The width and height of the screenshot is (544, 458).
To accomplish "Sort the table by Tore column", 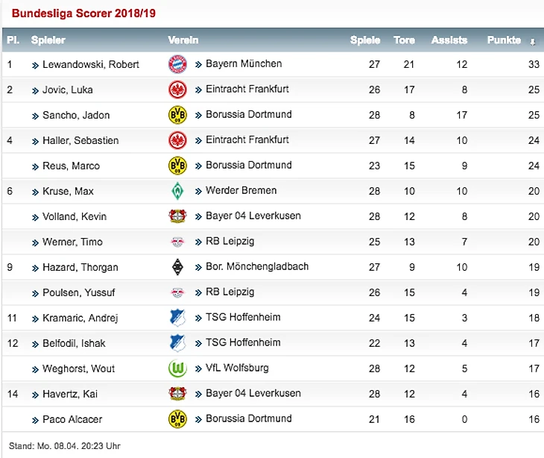I will [x=404, y=40].
